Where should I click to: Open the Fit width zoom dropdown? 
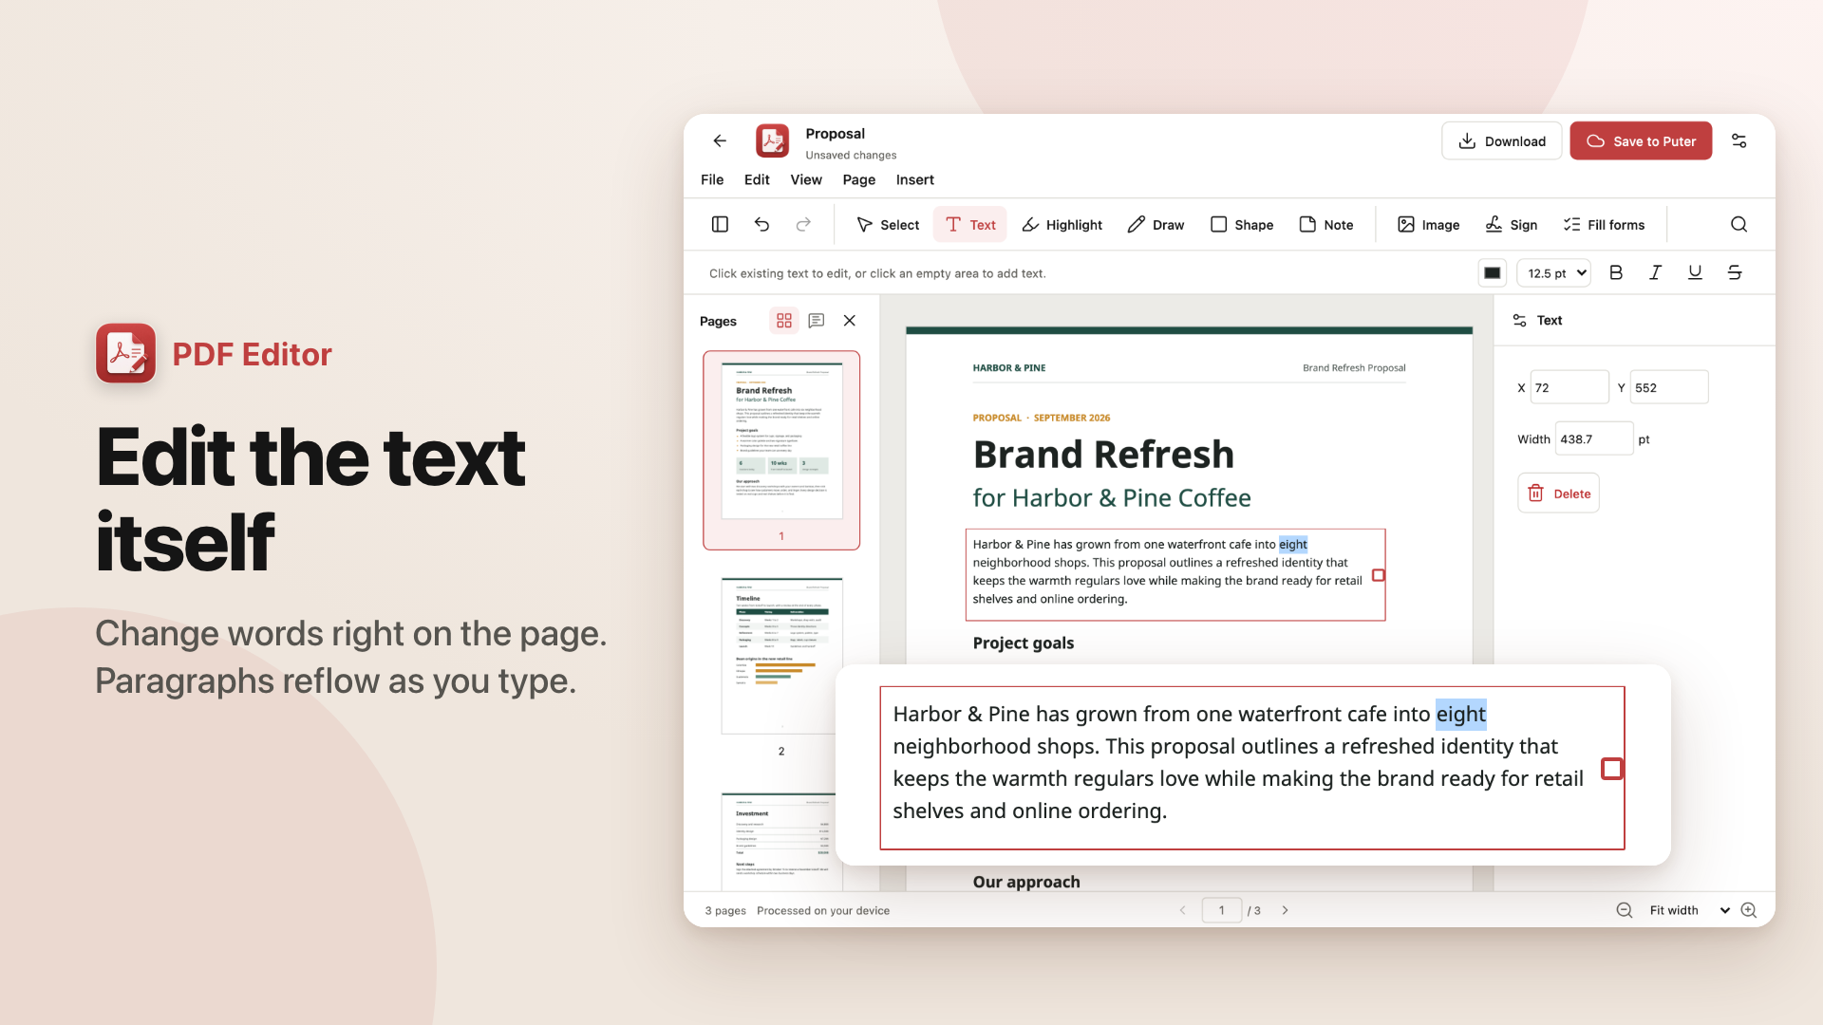[x=1689, y=910]
